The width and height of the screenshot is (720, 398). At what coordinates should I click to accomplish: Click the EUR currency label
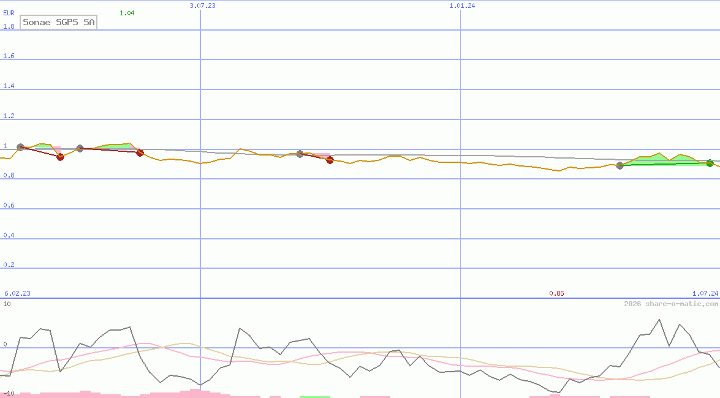click(x=9, y=12)
